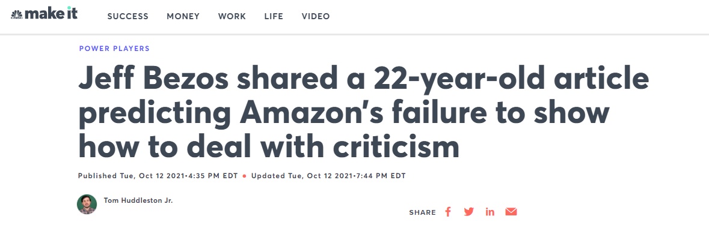Click the SHARE label

click(422, 212)
